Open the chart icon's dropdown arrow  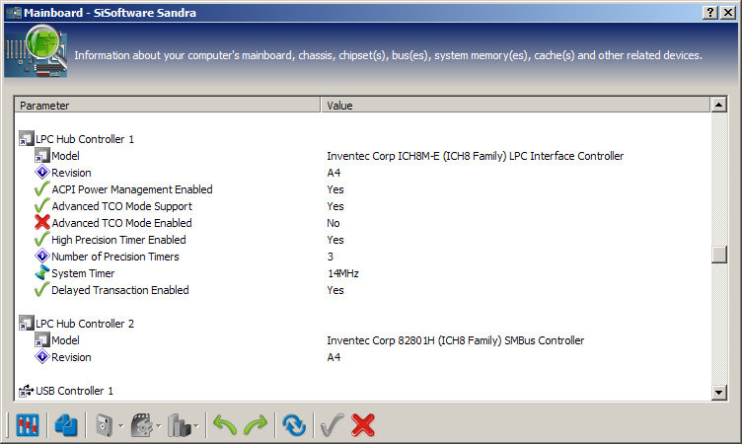click(196, 426)
